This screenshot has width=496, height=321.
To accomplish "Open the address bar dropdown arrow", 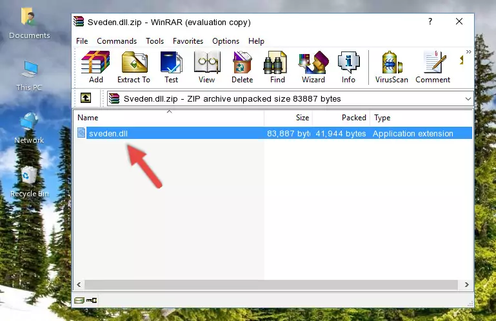I will (468, 99).
